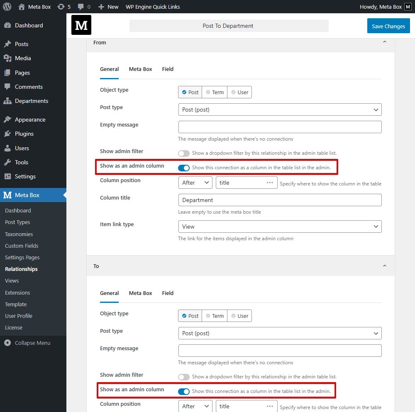
Task: Click the ellipsis icon beside the title column field
Action: 271,182
